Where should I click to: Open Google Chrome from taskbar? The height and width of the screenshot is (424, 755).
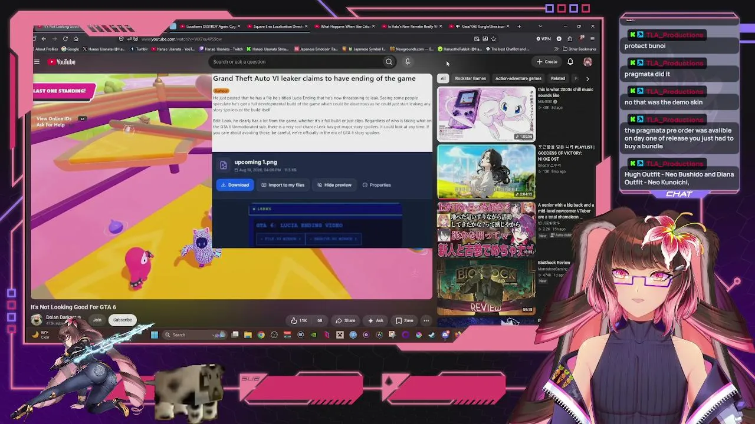pyautogui.click(x=261, y=335)
